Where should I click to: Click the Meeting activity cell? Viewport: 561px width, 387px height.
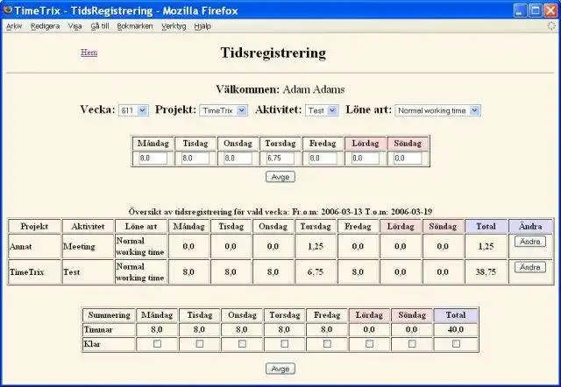[88, 246]
